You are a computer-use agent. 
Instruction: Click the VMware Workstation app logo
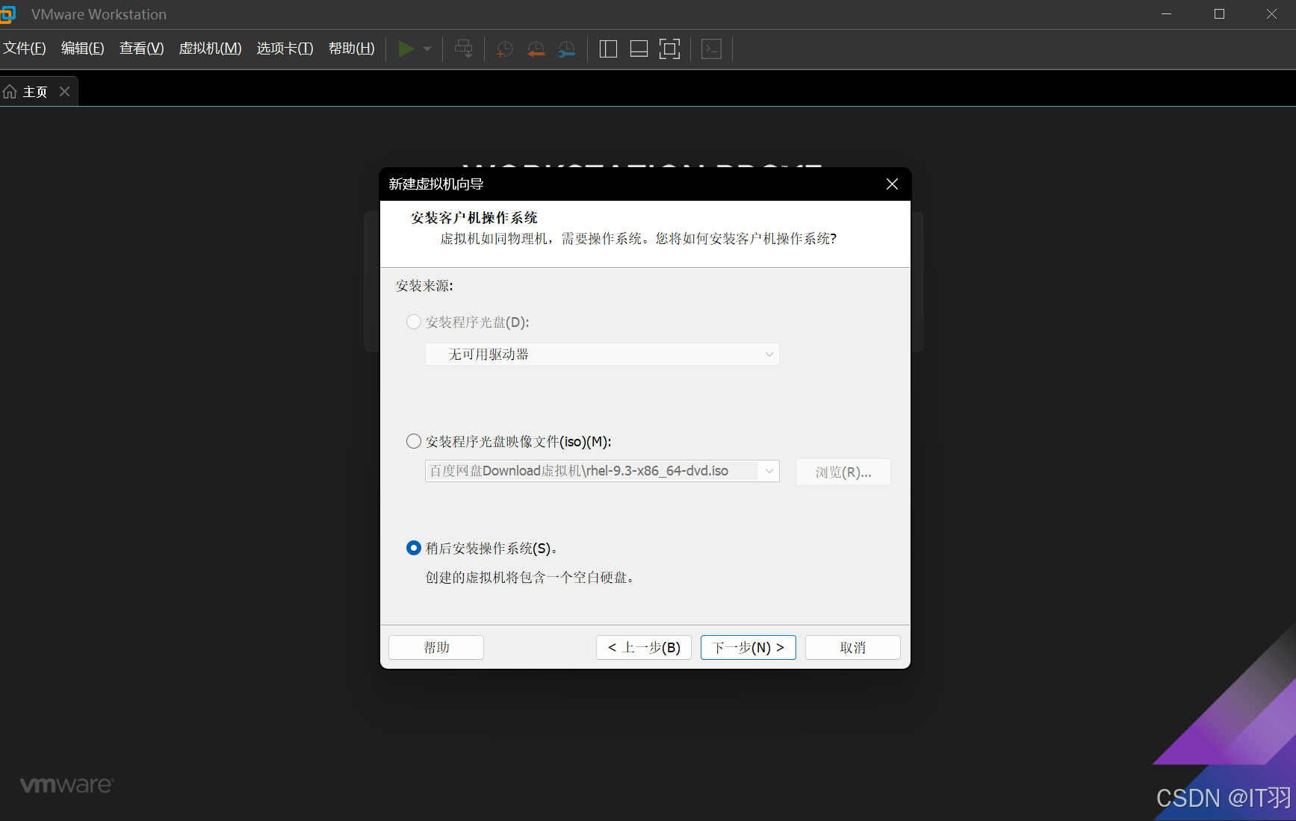click(x=7, y=14)
